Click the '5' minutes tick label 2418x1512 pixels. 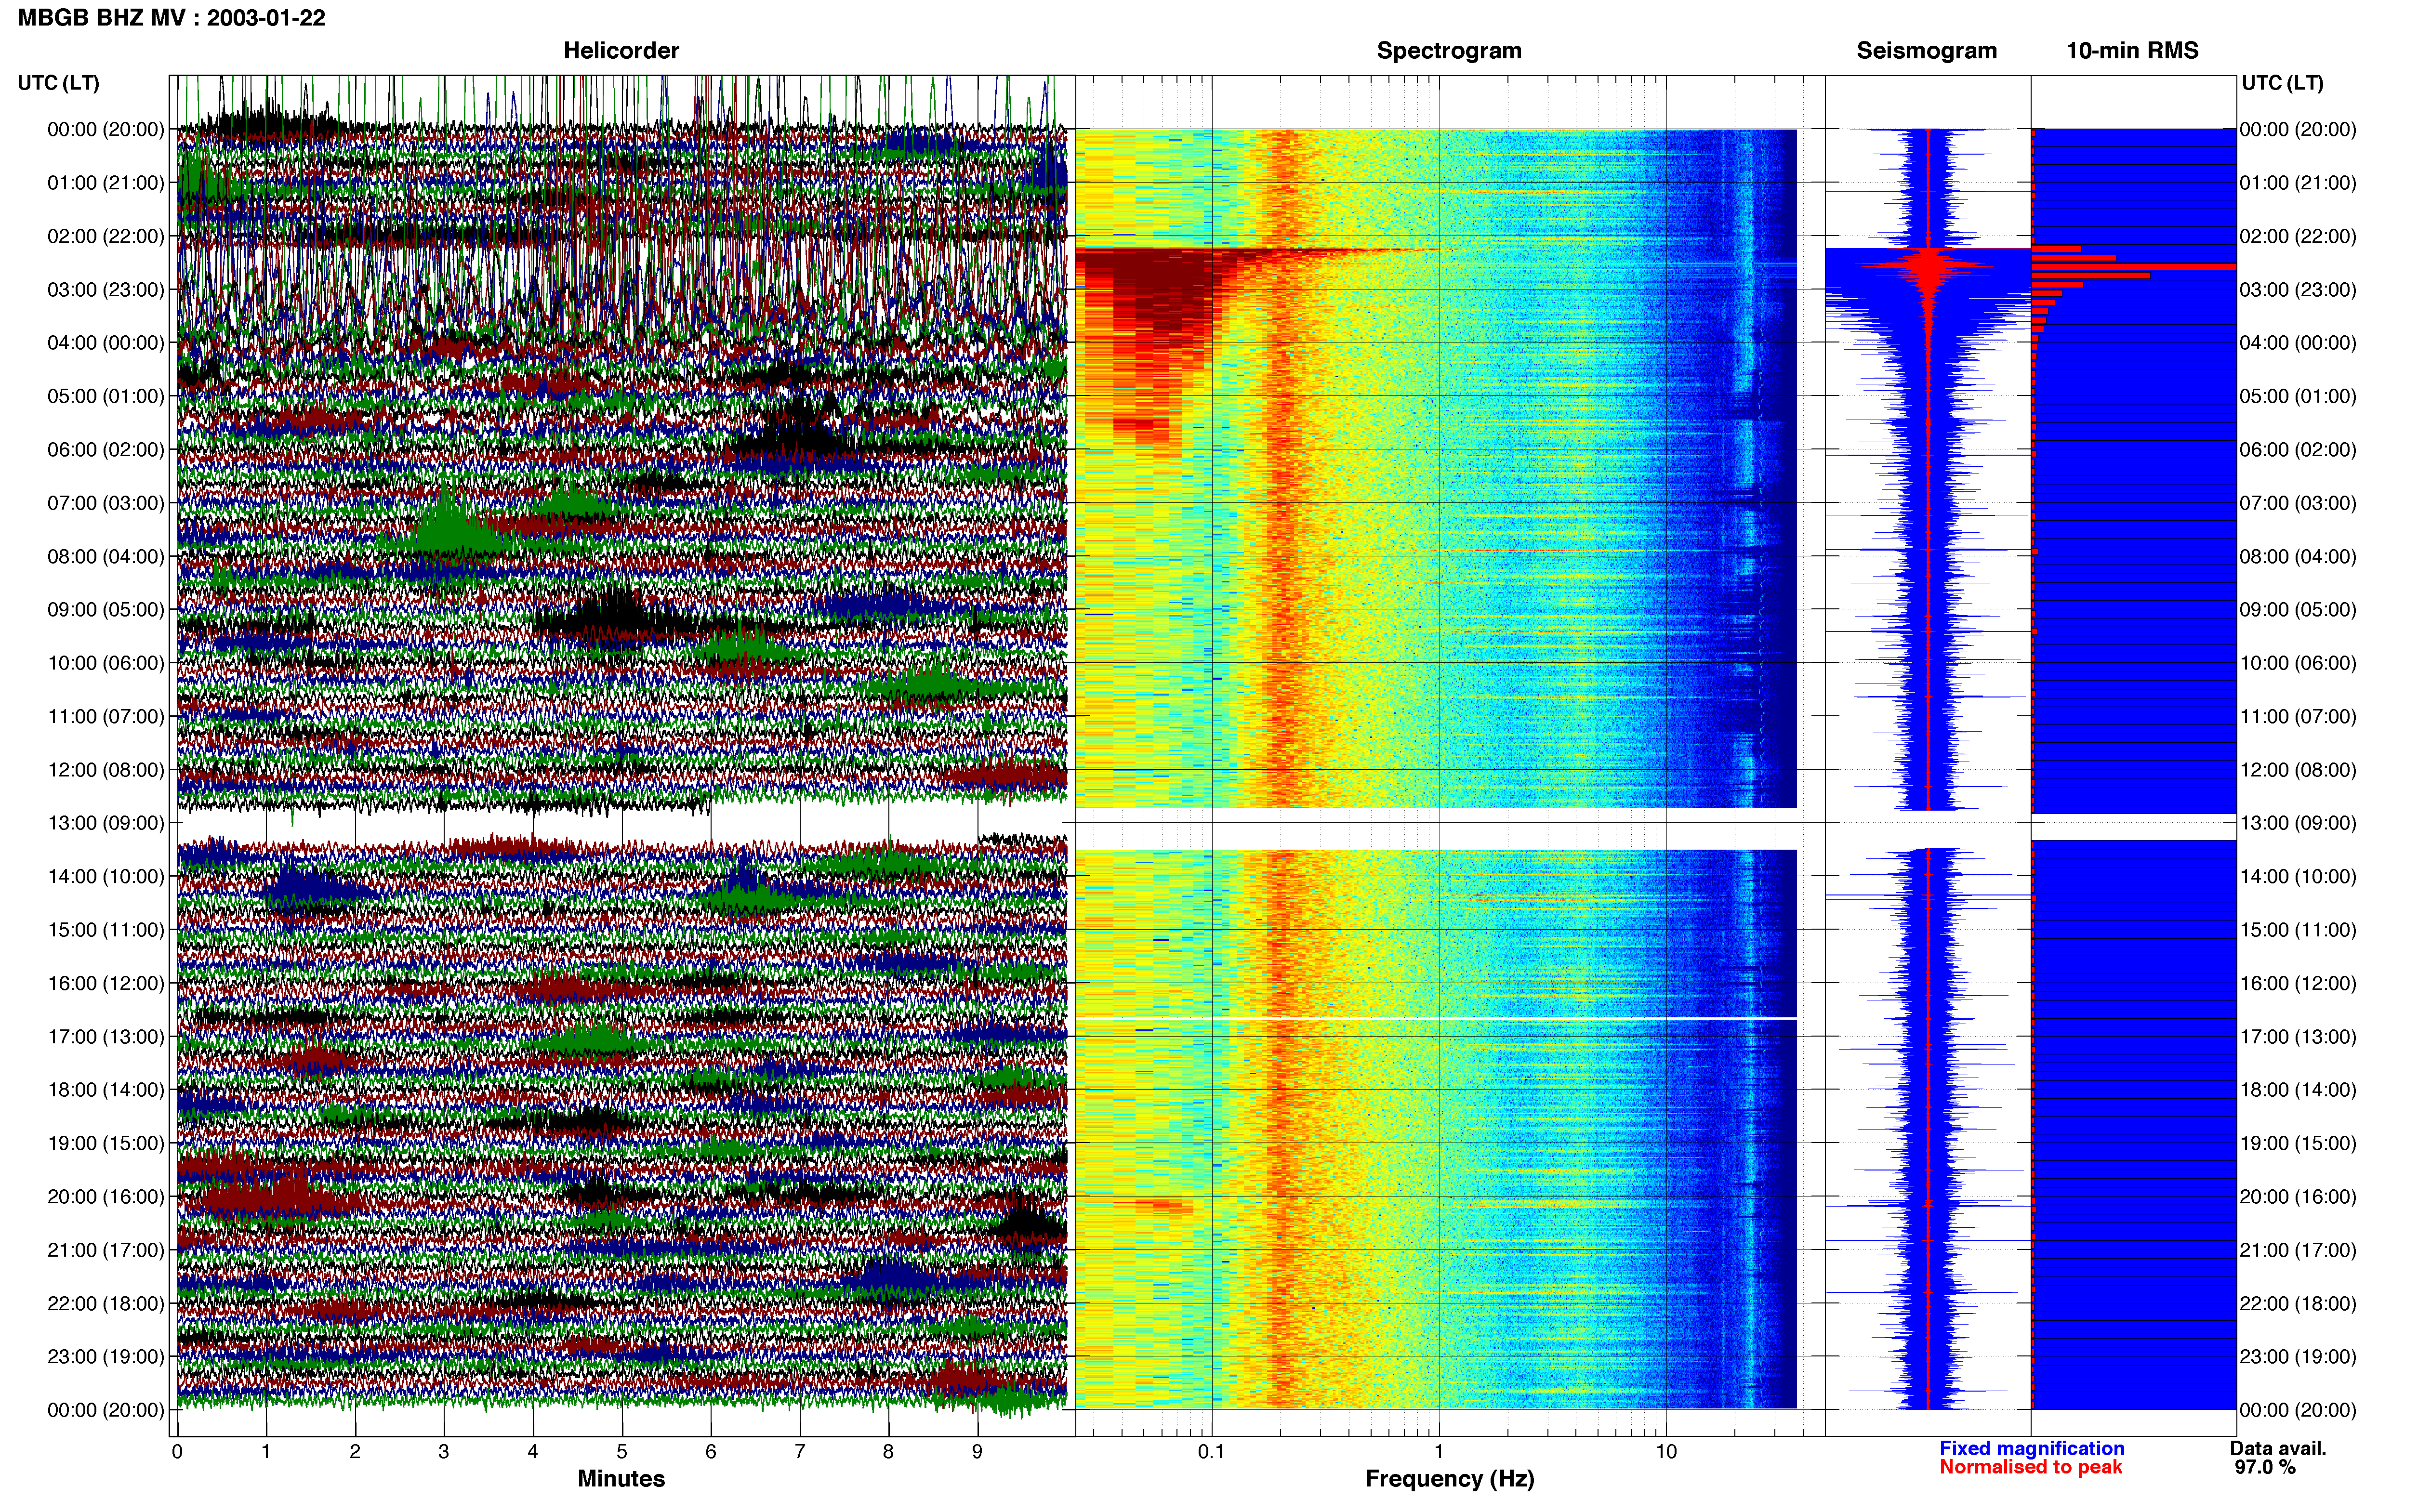pos(622,1452)
